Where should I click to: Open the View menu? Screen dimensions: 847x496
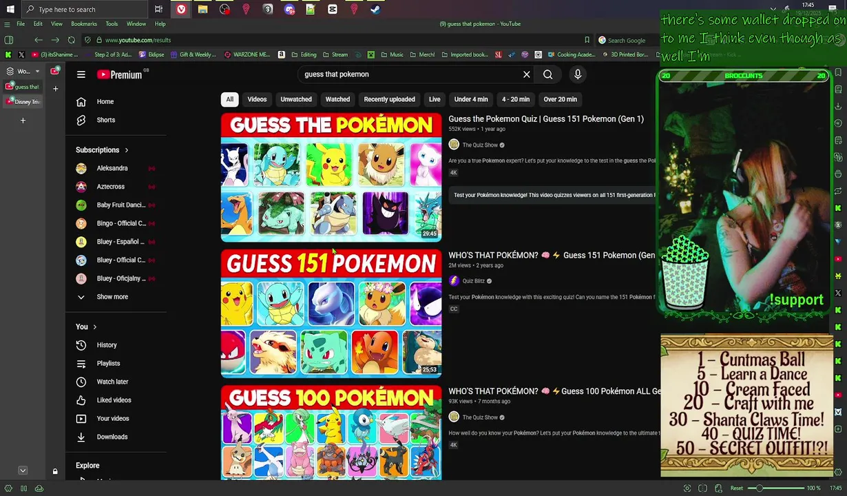click(x=56, y=24)
